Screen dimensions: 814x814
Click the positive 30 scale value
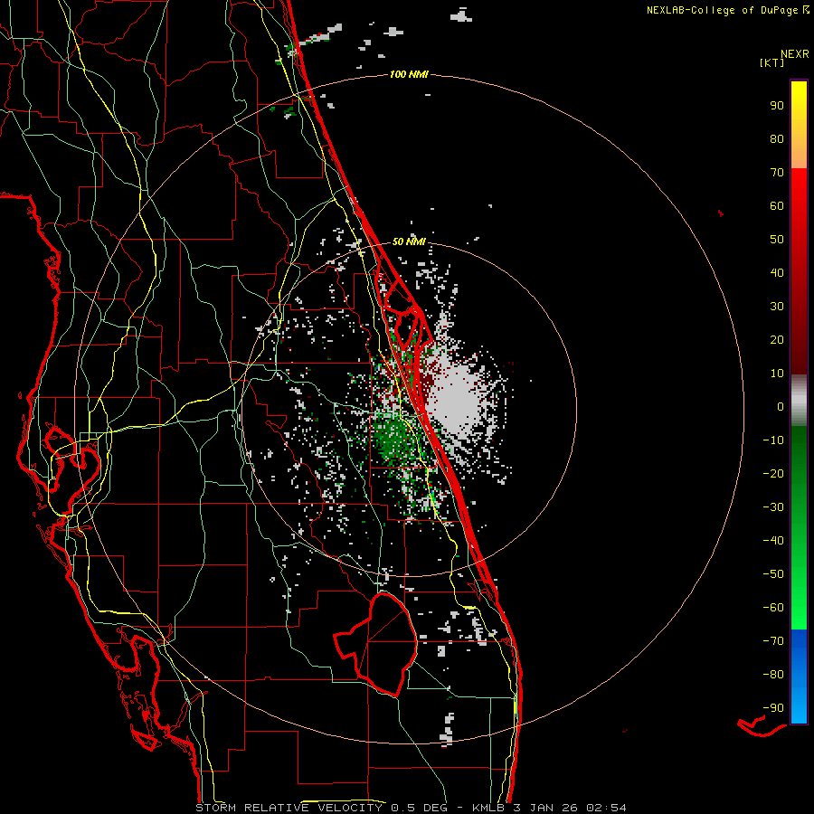(x=777, y=307)
